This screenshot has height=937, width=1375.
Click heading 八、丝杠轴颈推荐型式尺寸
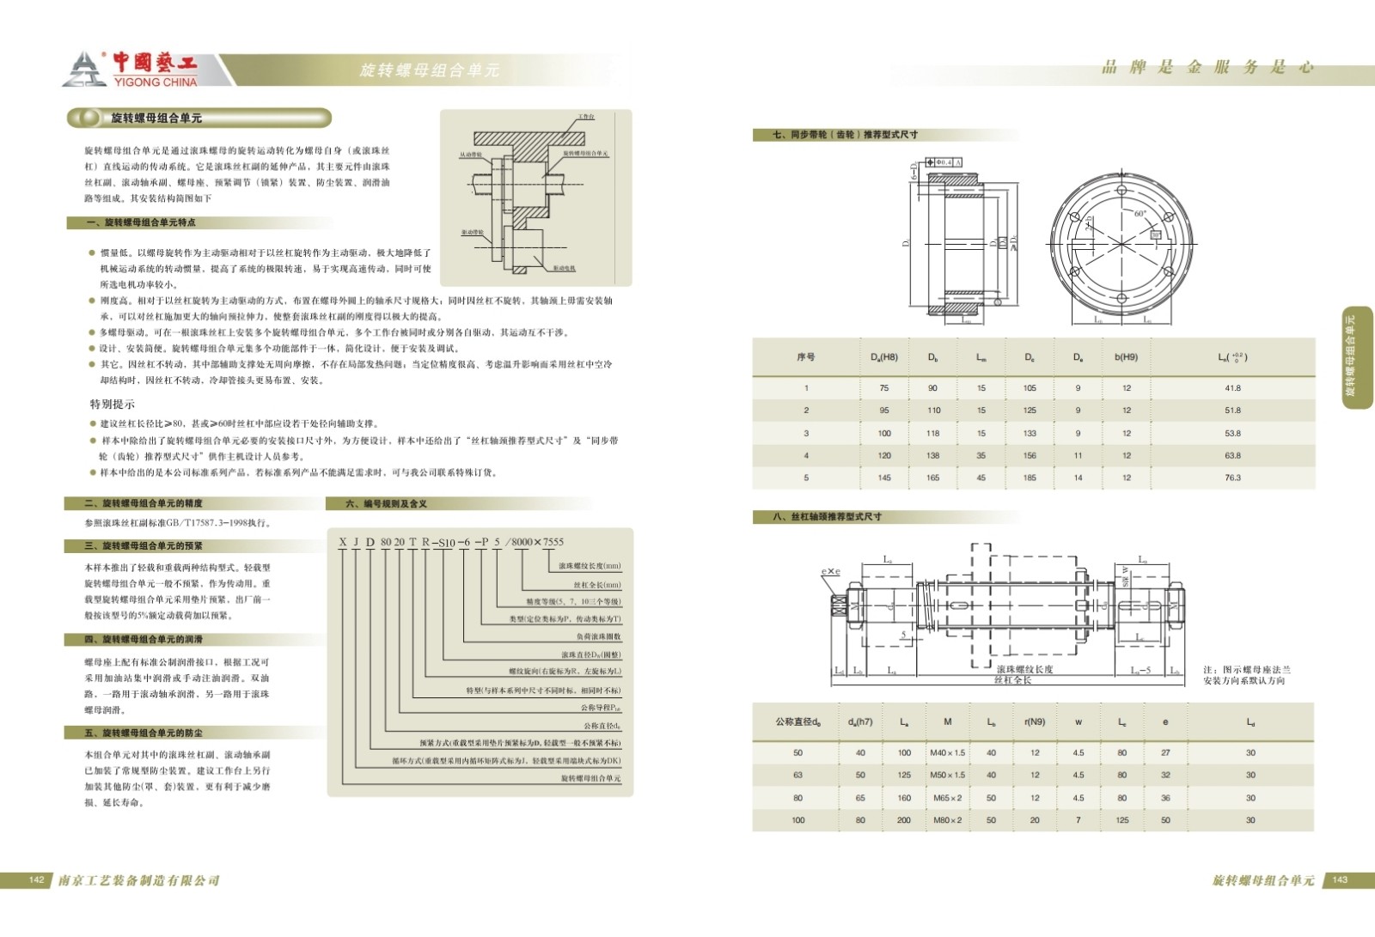(x=828, y=517)
